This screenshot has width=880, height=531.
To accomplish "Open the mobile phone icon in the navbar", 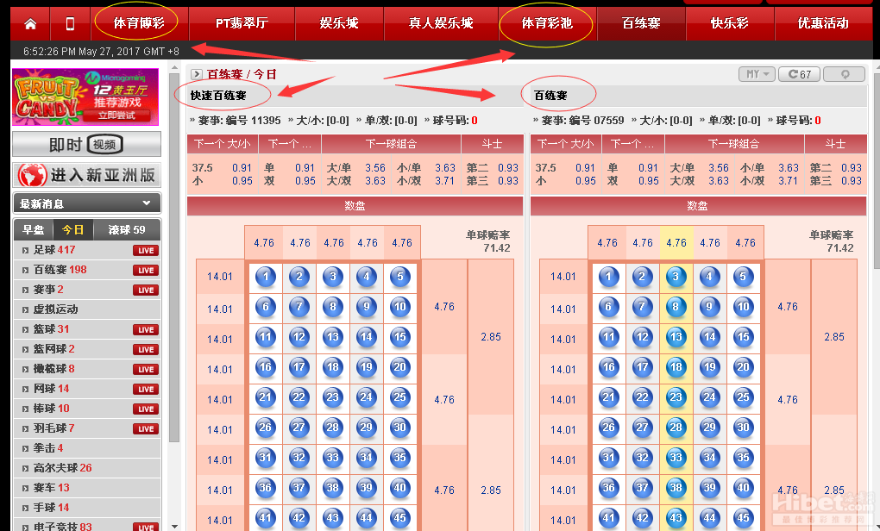I will tap(70, 23).
